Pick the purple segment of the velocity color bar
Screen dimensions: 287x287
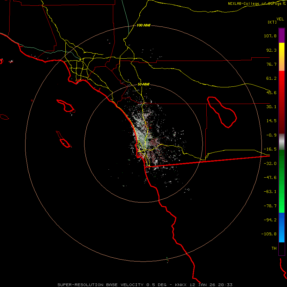(282, 35)
